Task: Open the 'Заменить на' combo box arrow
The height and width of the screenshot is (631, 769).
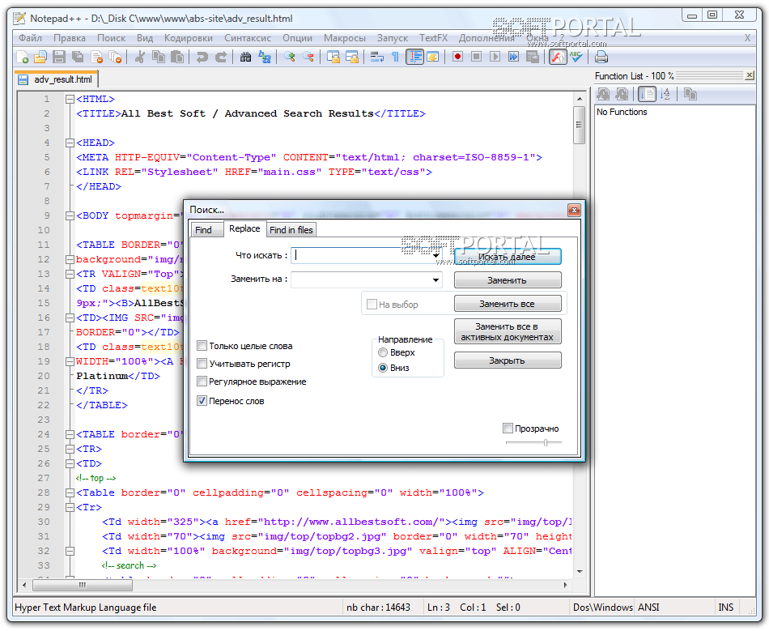Action: pos(436,280)
